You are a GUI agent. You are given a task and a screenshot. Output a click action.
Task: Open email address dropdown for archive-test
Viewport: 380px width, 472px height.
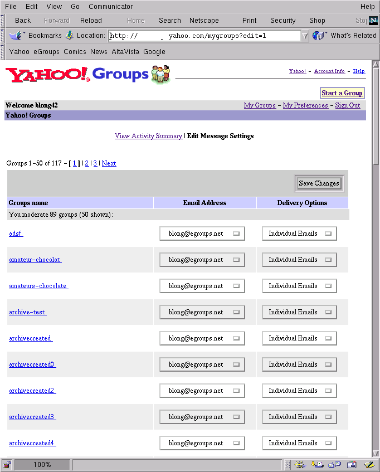(202, 312)
